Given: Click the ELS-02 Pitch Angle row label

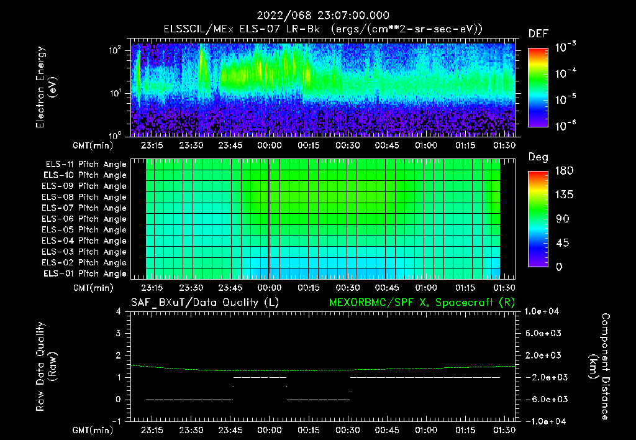Looking at the screenshot, I should point(84,263).
